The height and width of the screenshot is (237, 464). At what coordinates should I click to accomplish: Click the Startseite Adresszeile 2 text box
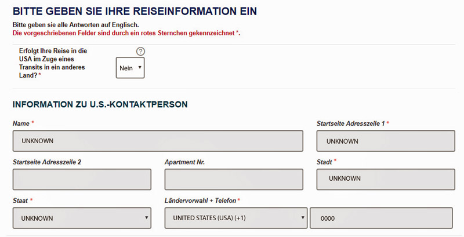coord(82,179)
